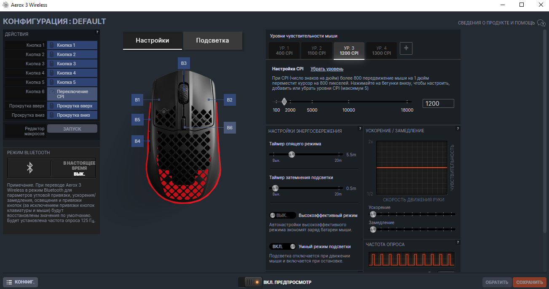Click the Кнопка 6 row label
Image resolution: width=549 pixels, height=289 pixels.
pos(35,91)
